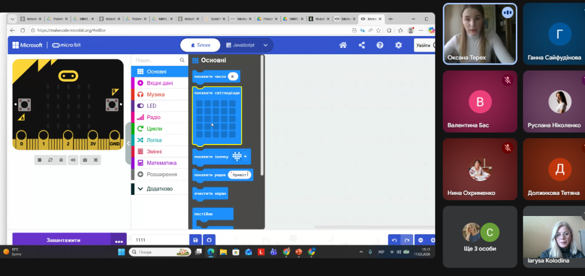Open the Share project icon
The height and width of the screenshot is (276, 585).
(x=362, y=45)
